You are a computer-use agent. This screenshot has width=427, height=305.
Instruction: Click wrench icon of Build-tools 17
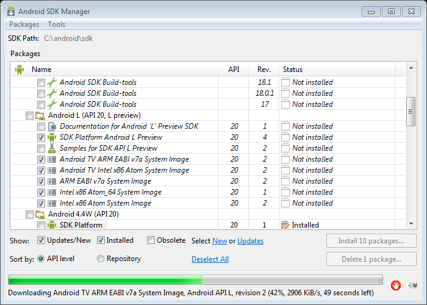pyautogui.click(x=52, y=104)
